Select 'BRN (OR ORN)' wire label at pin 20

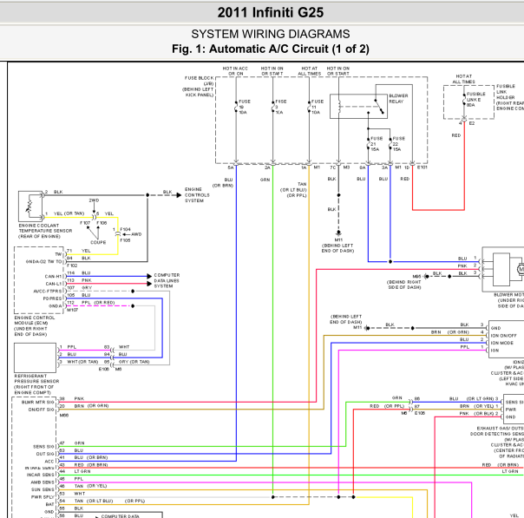[x=91, y=406]
